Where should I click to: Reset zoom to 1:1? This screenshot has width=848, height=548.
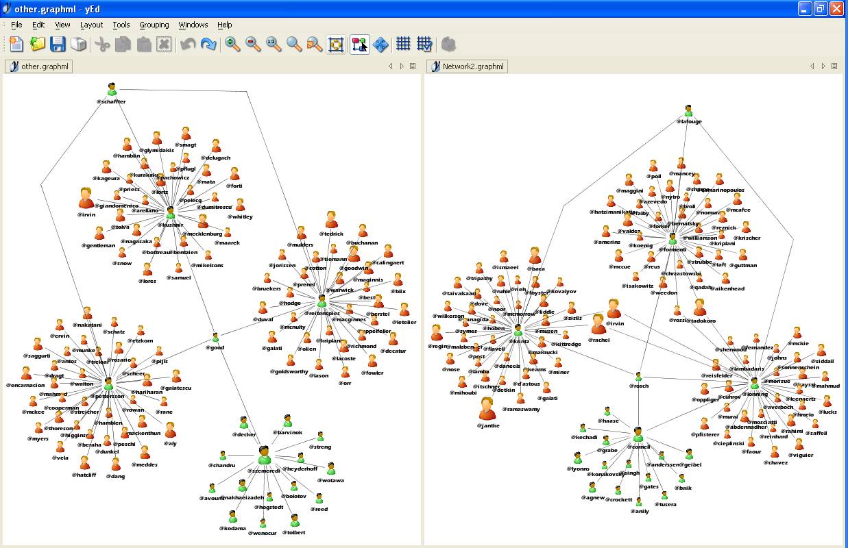point(274,45)
